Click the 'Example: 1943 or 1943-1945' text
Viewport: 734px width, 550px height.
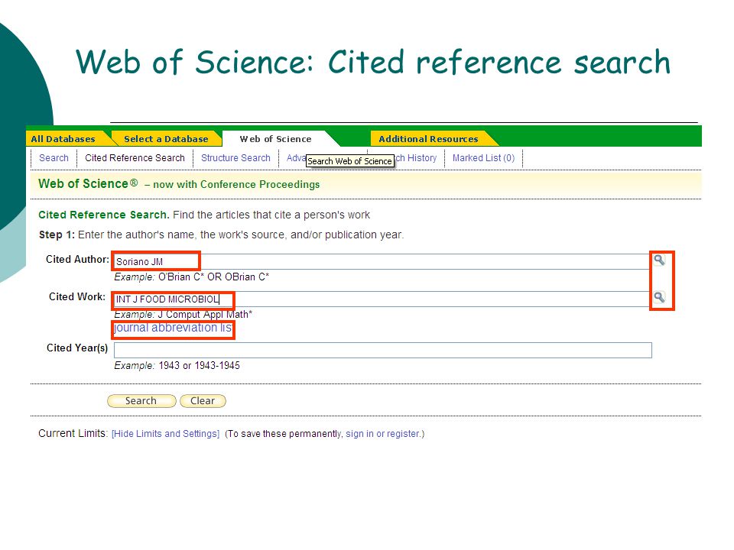[177, 366]
